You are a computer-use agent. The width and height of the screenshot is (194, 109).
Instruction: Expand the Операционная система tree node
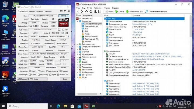click(77, 47)
